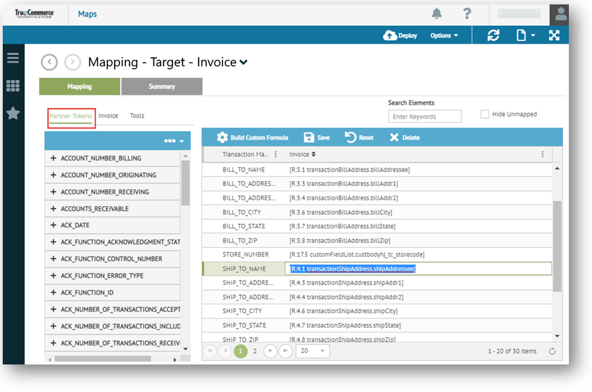The width and height of the screenshot is (592, 392).
Task: Switch to the Summary tab
Action: coord(161,86)
